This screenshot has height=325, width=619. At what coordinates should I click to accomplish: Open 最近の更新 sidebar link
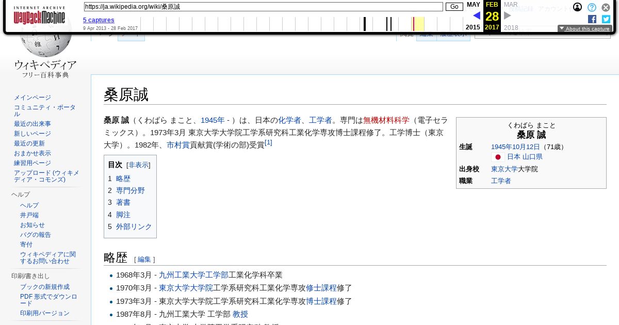coord(29,143)
